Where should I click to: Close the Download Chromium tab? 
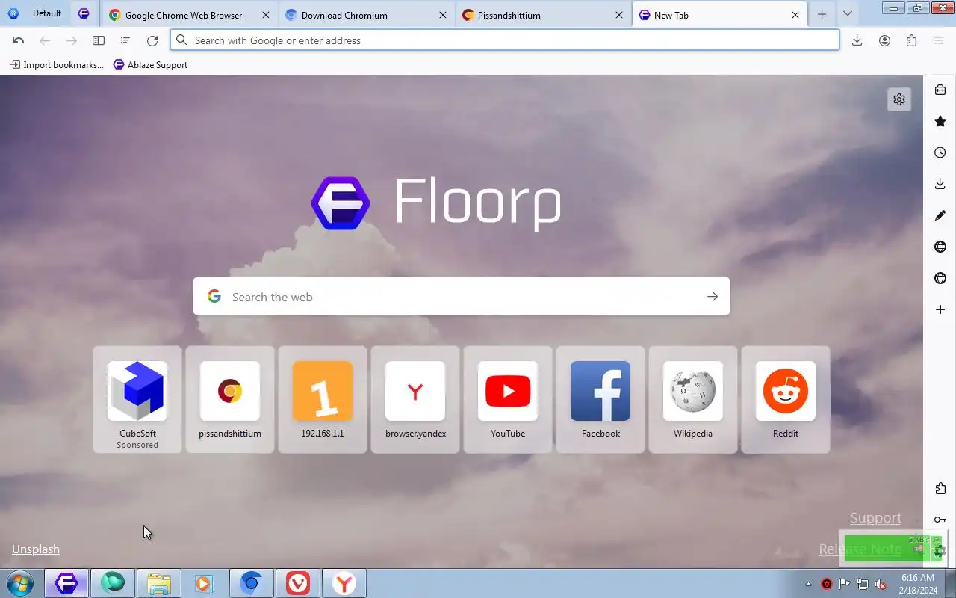(442, 15)
